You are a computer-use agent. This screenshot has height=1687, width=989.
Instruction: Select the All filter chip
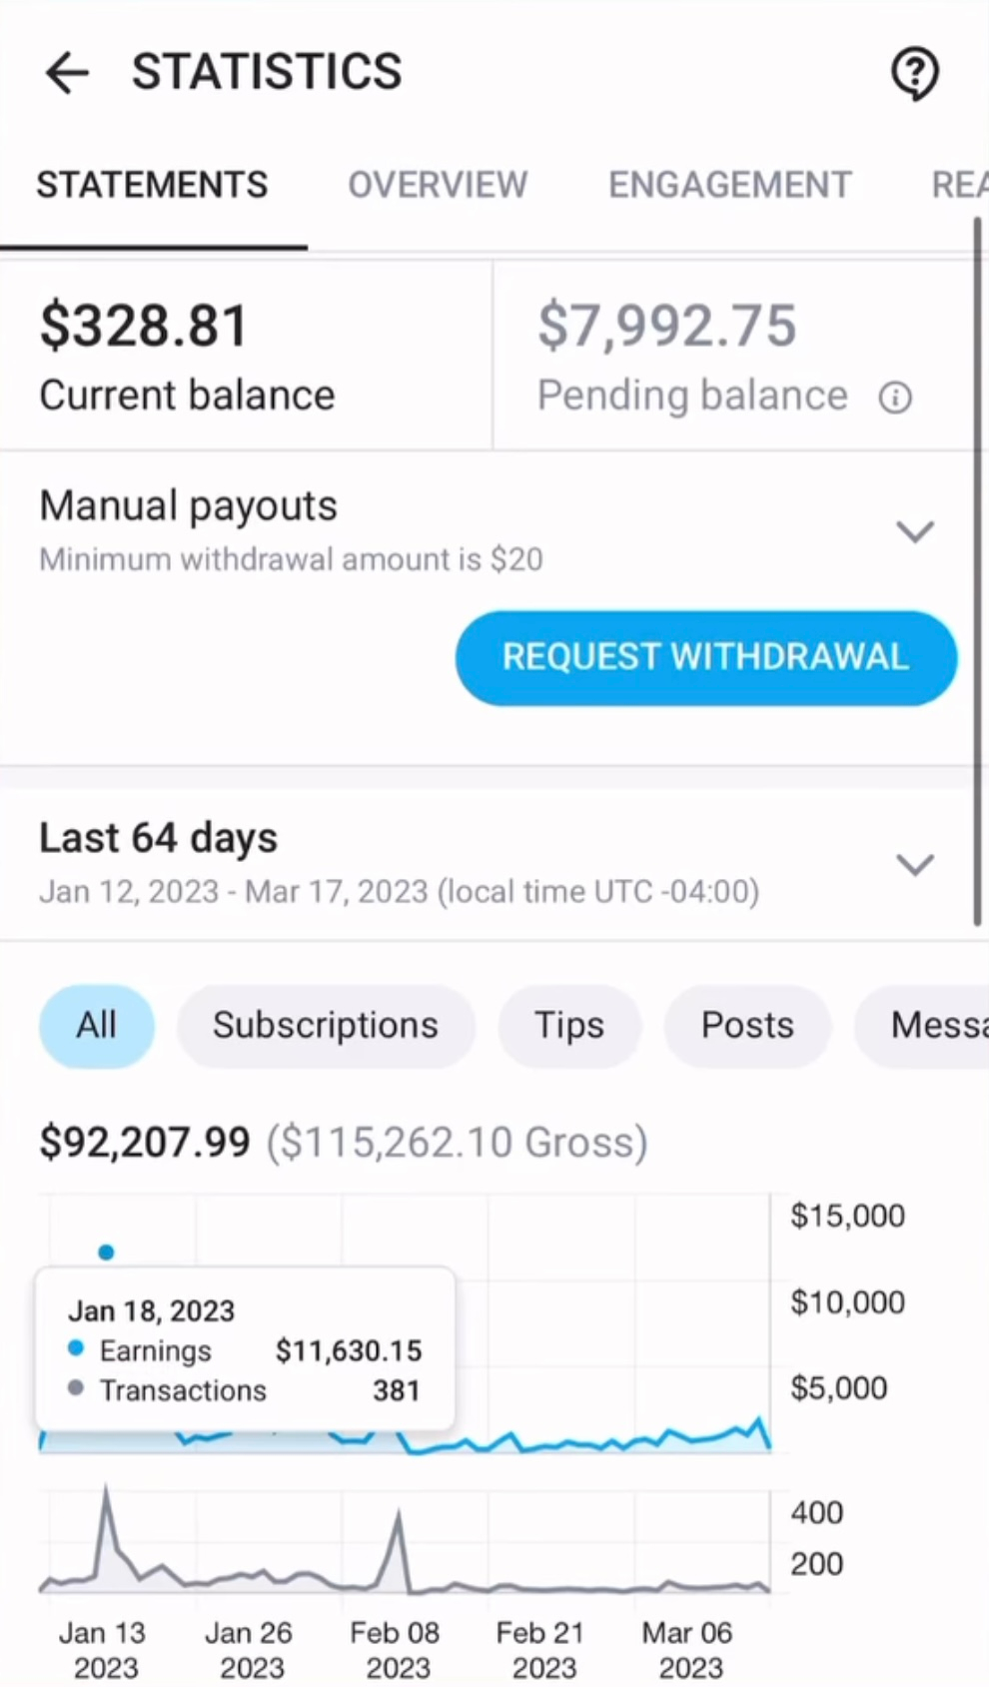click(x=97, y=1026)
